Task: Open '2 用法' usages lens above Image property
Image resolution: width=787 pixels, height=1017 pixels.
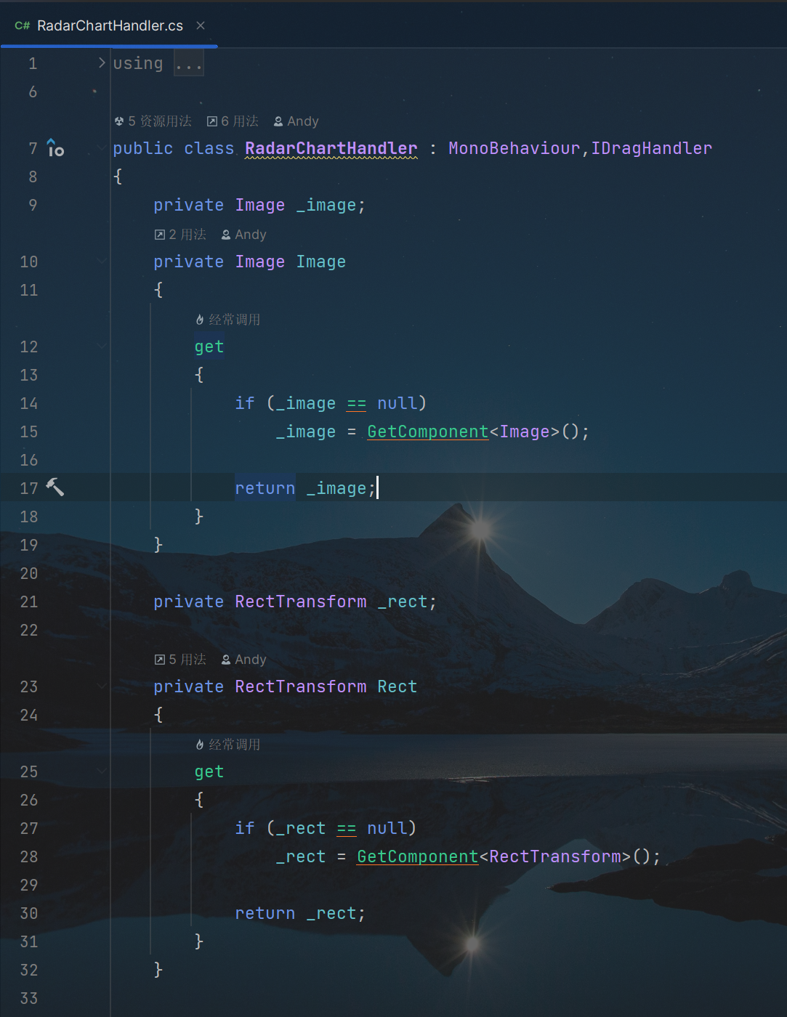Action: (187, 235)
